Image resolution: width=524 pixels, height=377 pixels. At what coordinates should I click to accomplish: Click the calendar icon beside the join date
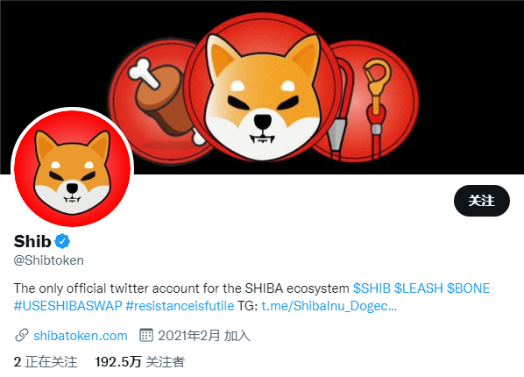146,335
